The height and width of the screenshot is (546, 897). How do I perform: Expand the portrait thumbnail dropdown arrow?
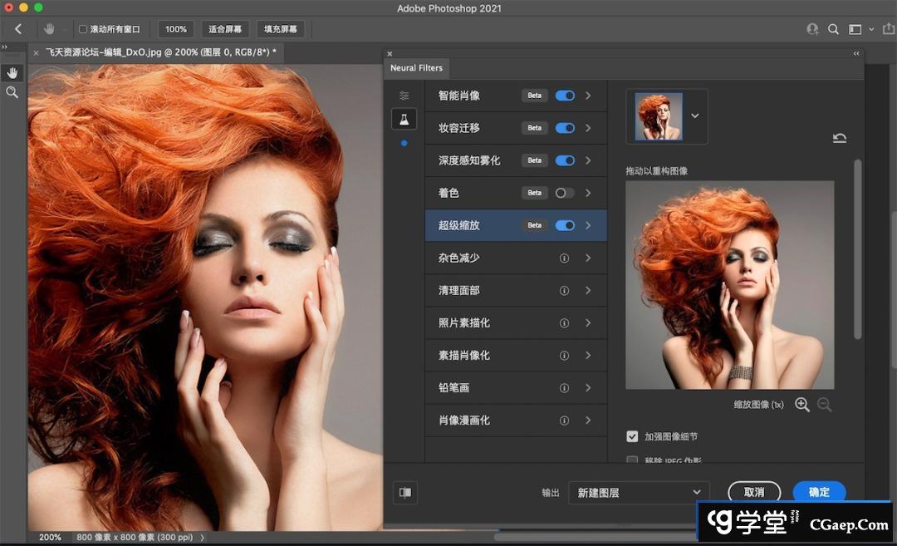pyautogui.click(x=695, y=116)
